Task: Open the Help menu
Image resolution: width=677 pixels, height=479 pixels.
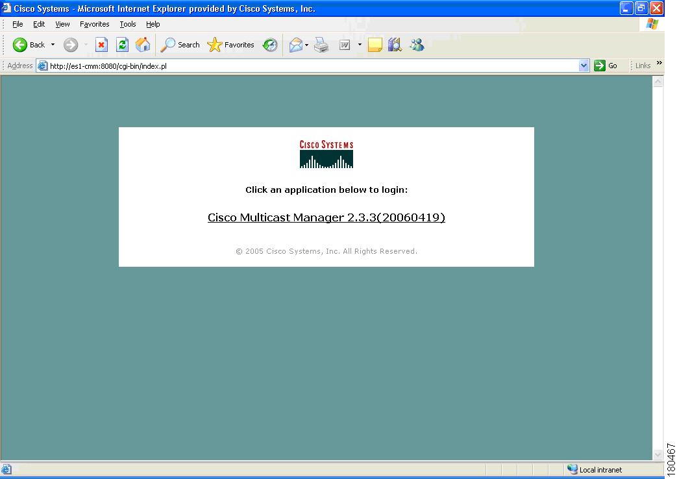Action: tap(153, 24)
